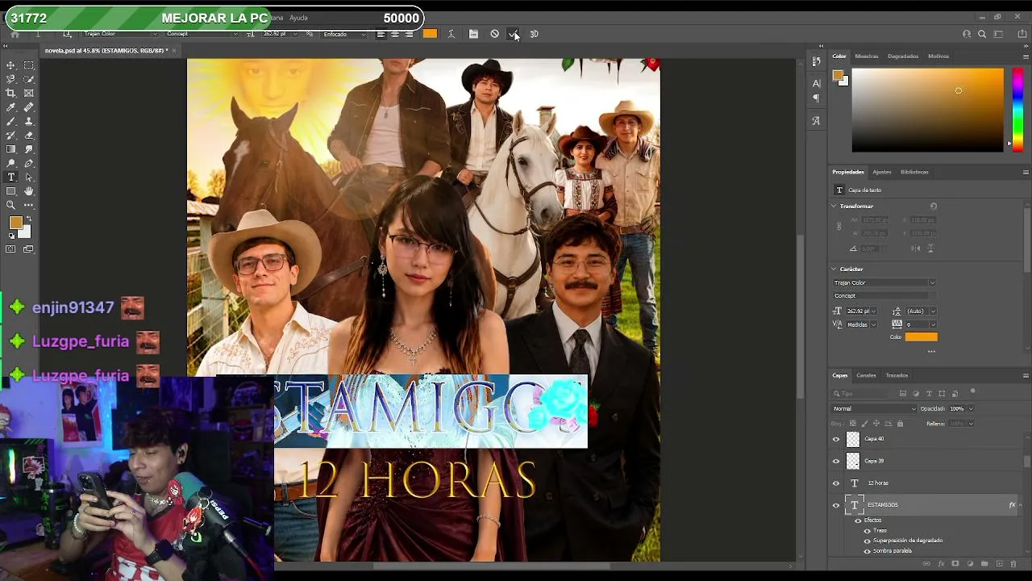Swap foreground and background colors
This screenshot has width=1032, height=581.
tap(28, 219)
